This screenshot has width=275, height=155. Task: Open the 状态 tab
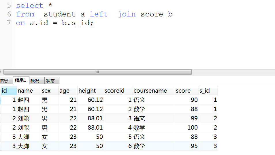point(52,81)
